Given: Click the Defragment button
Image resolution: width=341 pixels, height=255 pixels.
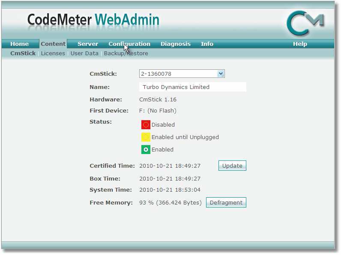Looking at the screenshot, I should (x=226, y=202).
